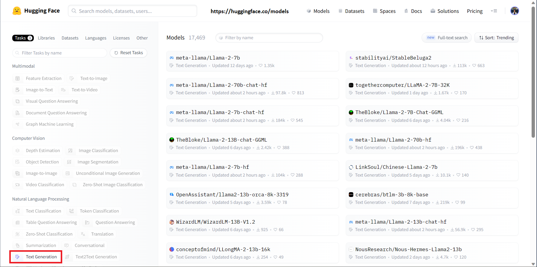
Task: Click the Spaces icon in navbar
Action: pyautogui.click(x=375, y=11)
